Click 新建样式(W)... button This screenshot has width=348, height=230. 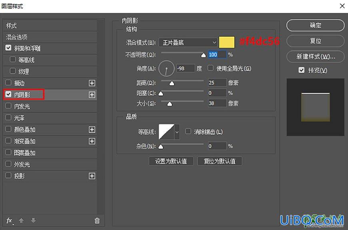coord(315,57)
